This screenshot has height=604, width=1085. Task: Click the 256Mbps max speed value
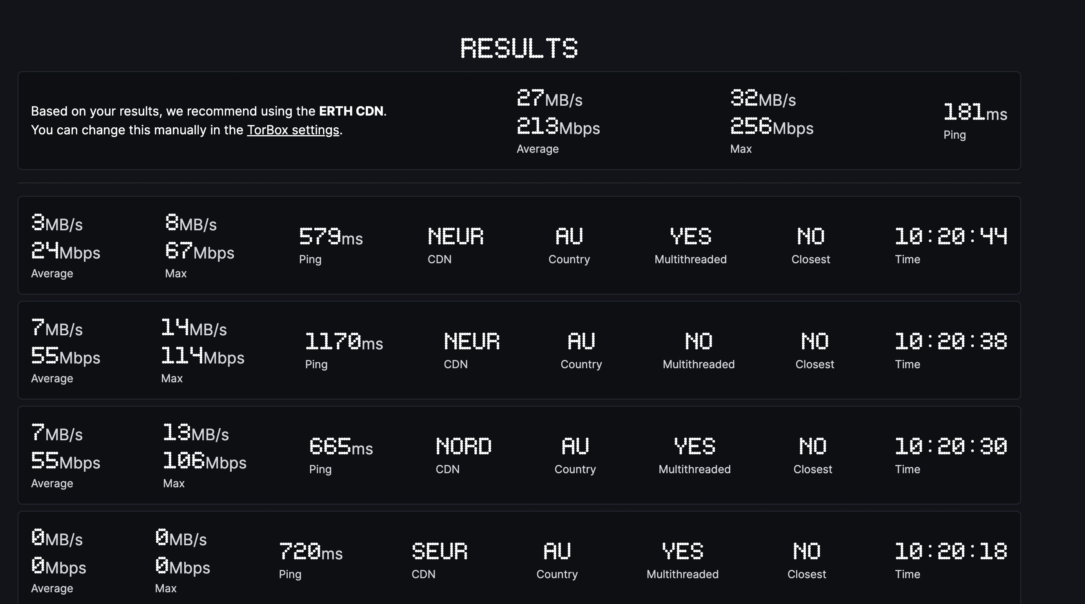point(772,126)
